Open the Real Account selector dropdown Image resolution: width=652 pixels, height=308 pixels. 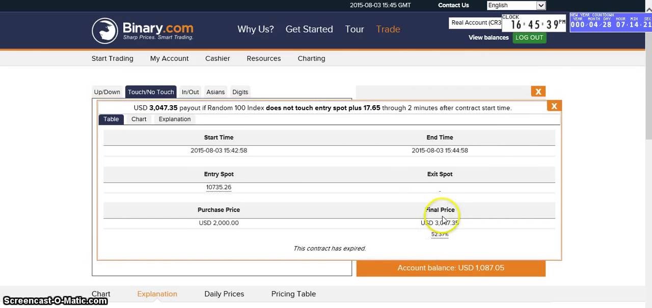476,23
